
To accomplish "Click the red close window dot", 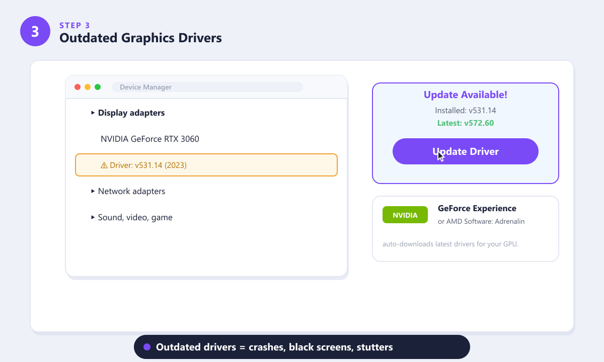I will [x=78, y=87].
